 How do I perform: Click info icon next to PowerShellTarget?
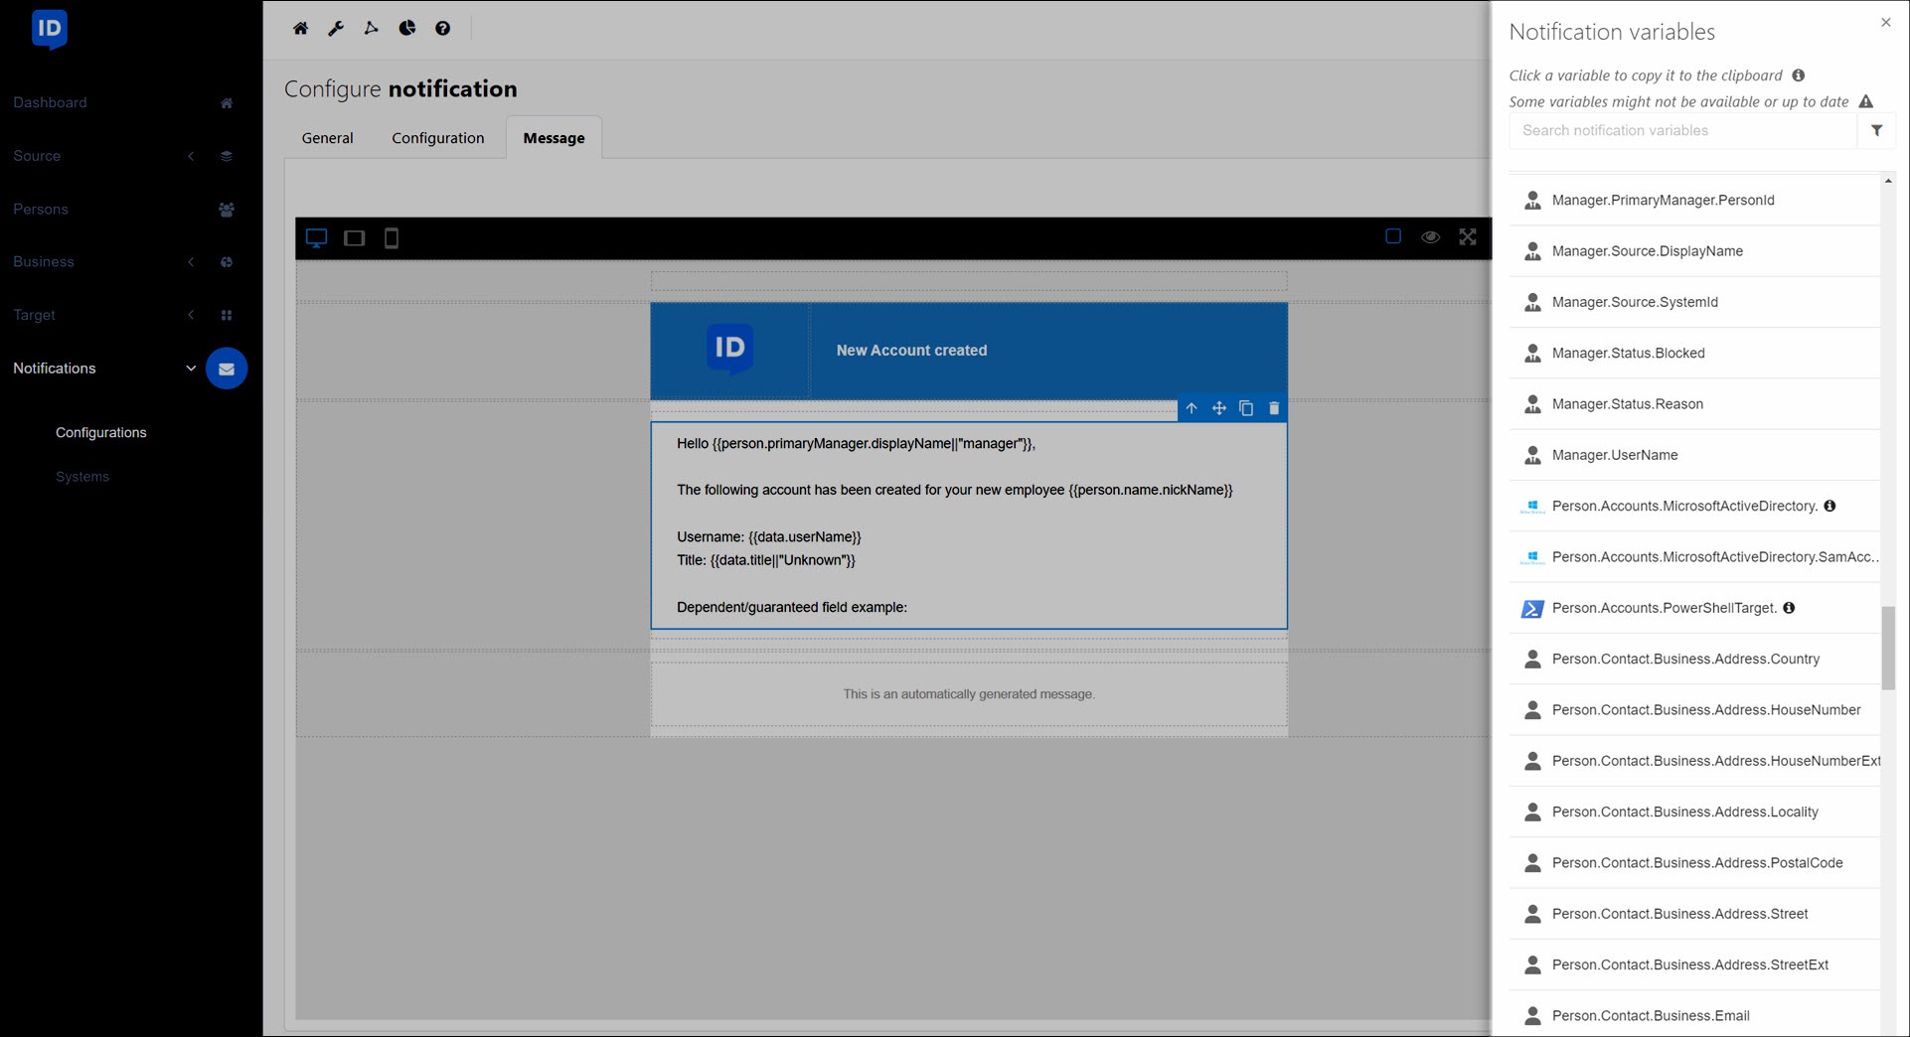(x=1789, y=608)
